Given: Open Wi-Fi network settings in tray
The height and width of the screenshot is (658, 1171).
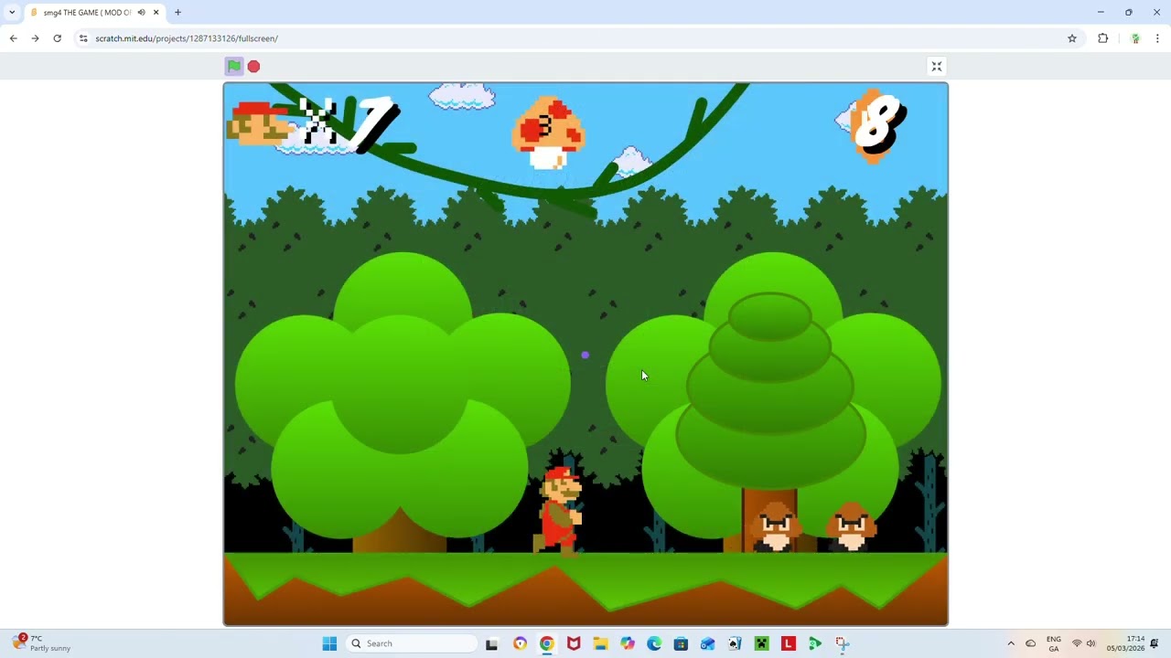Looking at the screenshot, I should (x=1077, y=643).
